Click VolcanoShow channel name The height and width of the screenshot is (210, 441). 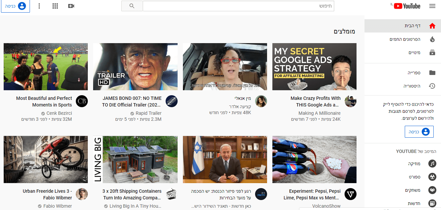tap(327, 206)
